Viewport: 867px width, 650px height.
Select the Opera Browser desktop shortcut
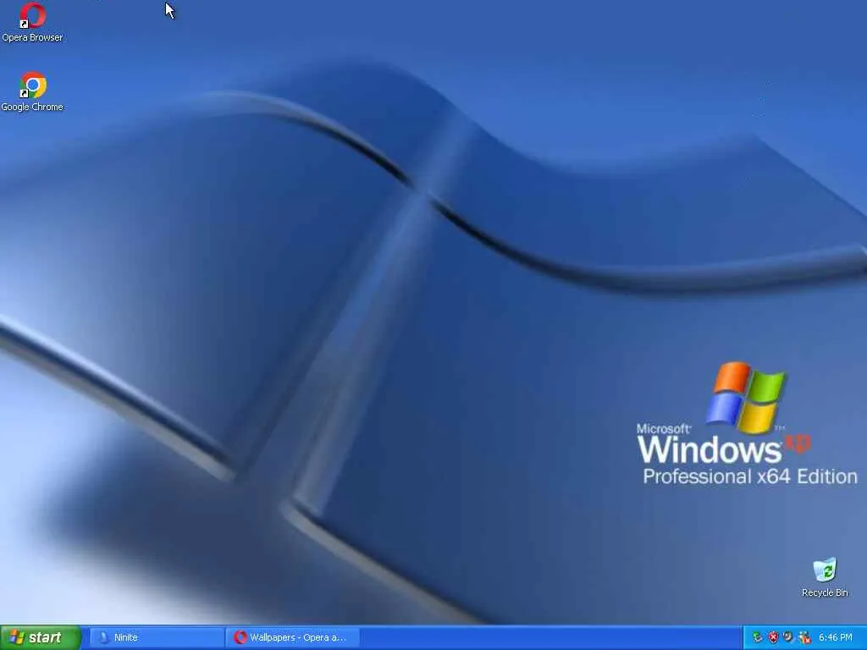[x=32, y=22]
